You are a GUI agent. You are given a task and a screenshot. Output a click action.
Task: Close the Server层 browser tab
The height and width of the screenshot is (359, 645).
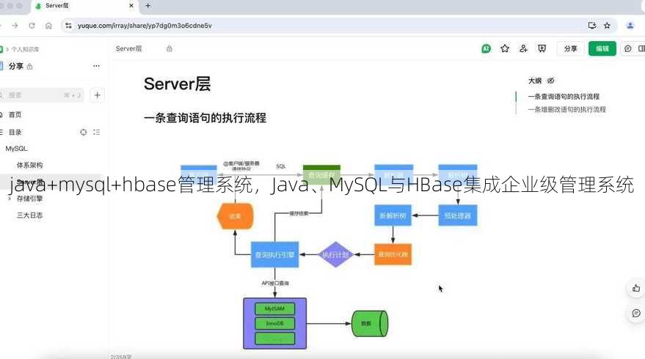(131, 6)
